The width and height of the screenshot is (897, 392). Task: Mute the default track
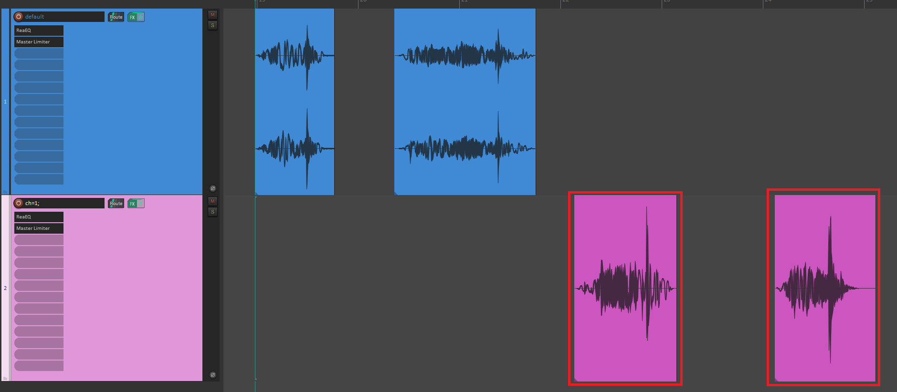[213, 15]
